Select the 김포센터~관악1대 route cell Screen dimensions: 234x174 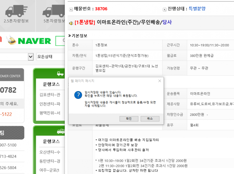pos(127,68)
